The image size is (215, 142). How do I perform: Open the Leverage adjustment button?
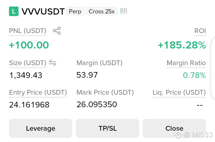(41, 128)
